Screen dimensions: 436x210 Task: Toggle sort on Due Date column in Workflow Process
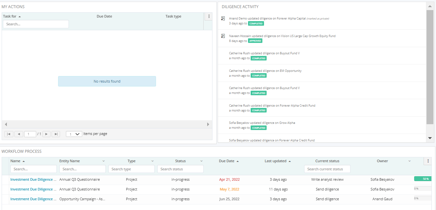coord(229,161)
